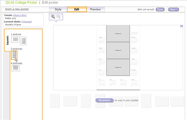
Task: Zoom out with the magnifier minus icon
Action: pos(59,17)
